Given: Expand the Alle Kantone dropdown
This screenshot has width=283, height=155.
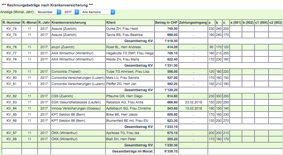Looking at the screenshot, I should [x=97, y=12].
